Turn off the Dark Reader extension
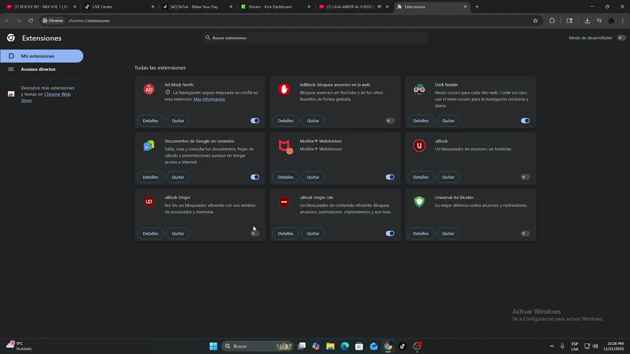 (x=525, y=120)
